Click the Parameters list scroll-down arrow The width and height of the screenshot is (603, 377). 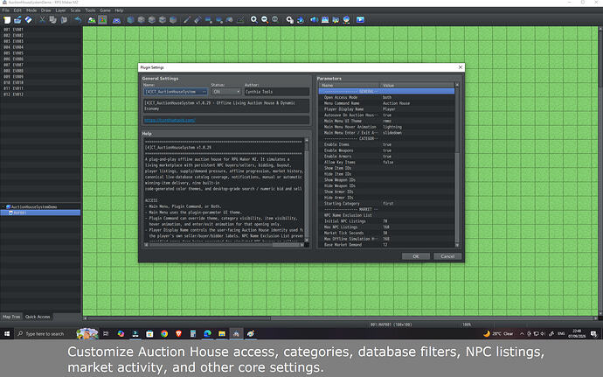[x=457, y=245]
